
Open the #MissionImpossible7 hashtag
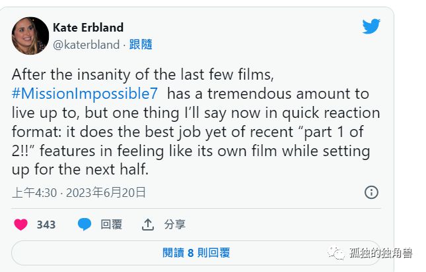point(82,94)
